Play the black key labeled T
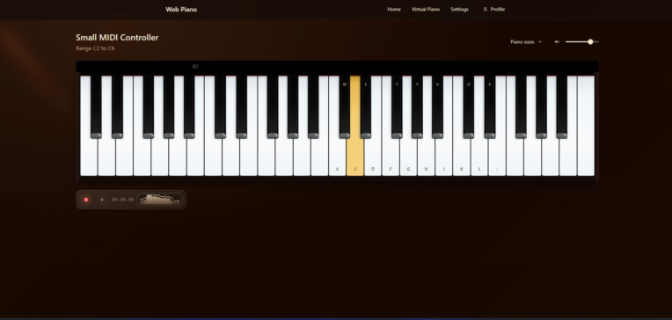 (397, 107)
